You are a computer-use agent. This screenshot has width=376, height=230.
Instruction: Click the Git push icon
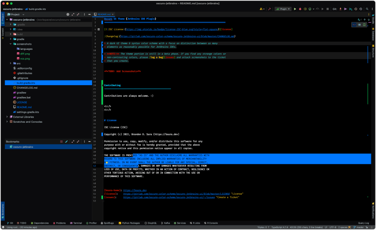tap(351, 9)
